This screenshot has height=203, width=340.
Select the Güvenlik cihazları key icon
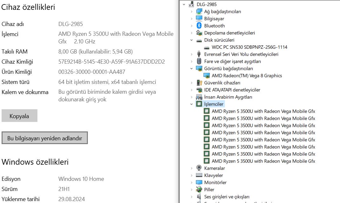[199, 83]
